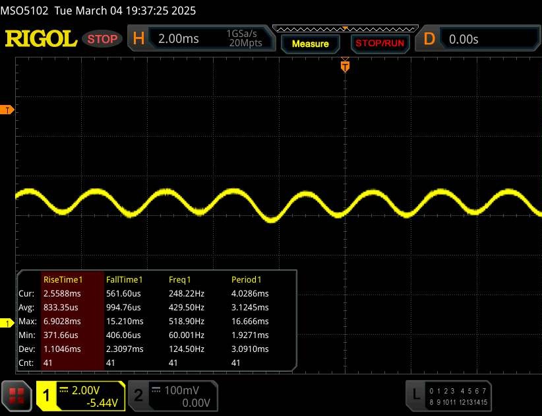Screen dimensions: 542x416
Task: Select trigger level marker on left edge
Action: point(7,110)
